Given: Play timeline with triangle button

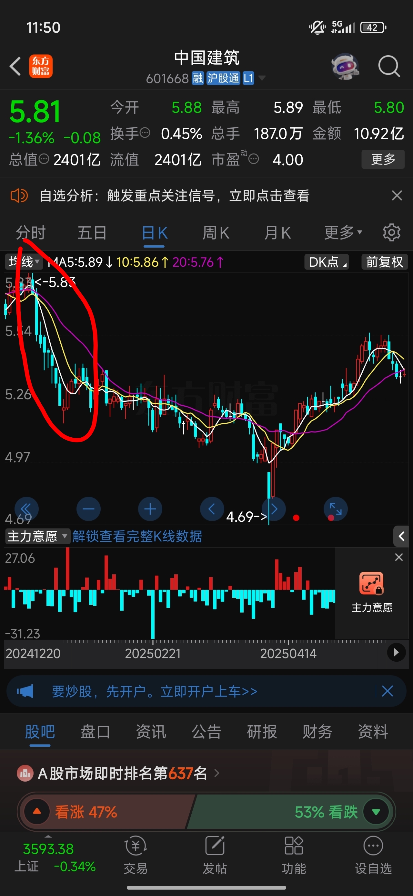Looking at the screenshot, I should [396, 652].
